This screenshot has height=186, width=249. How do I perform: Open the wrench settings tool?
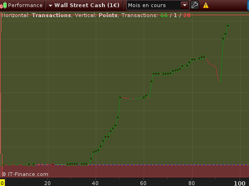(x=194, y=5)
